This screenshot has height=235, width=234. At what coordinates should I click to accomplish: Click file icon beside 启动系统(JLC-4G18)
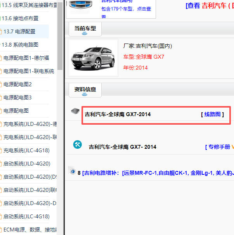coord(1,217)
